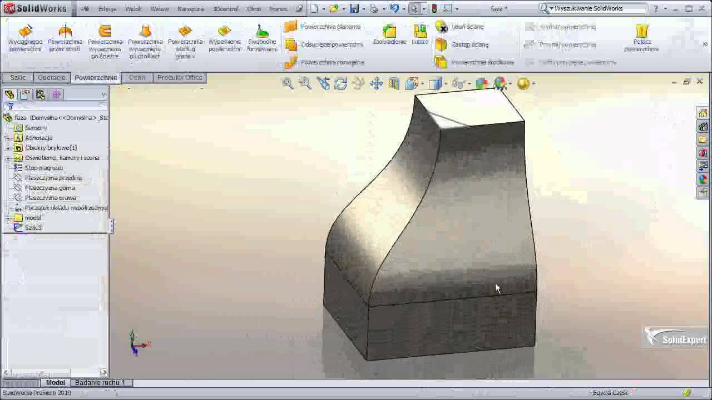
Task: Open the Wstaw menu
Action: click(160, 9)
